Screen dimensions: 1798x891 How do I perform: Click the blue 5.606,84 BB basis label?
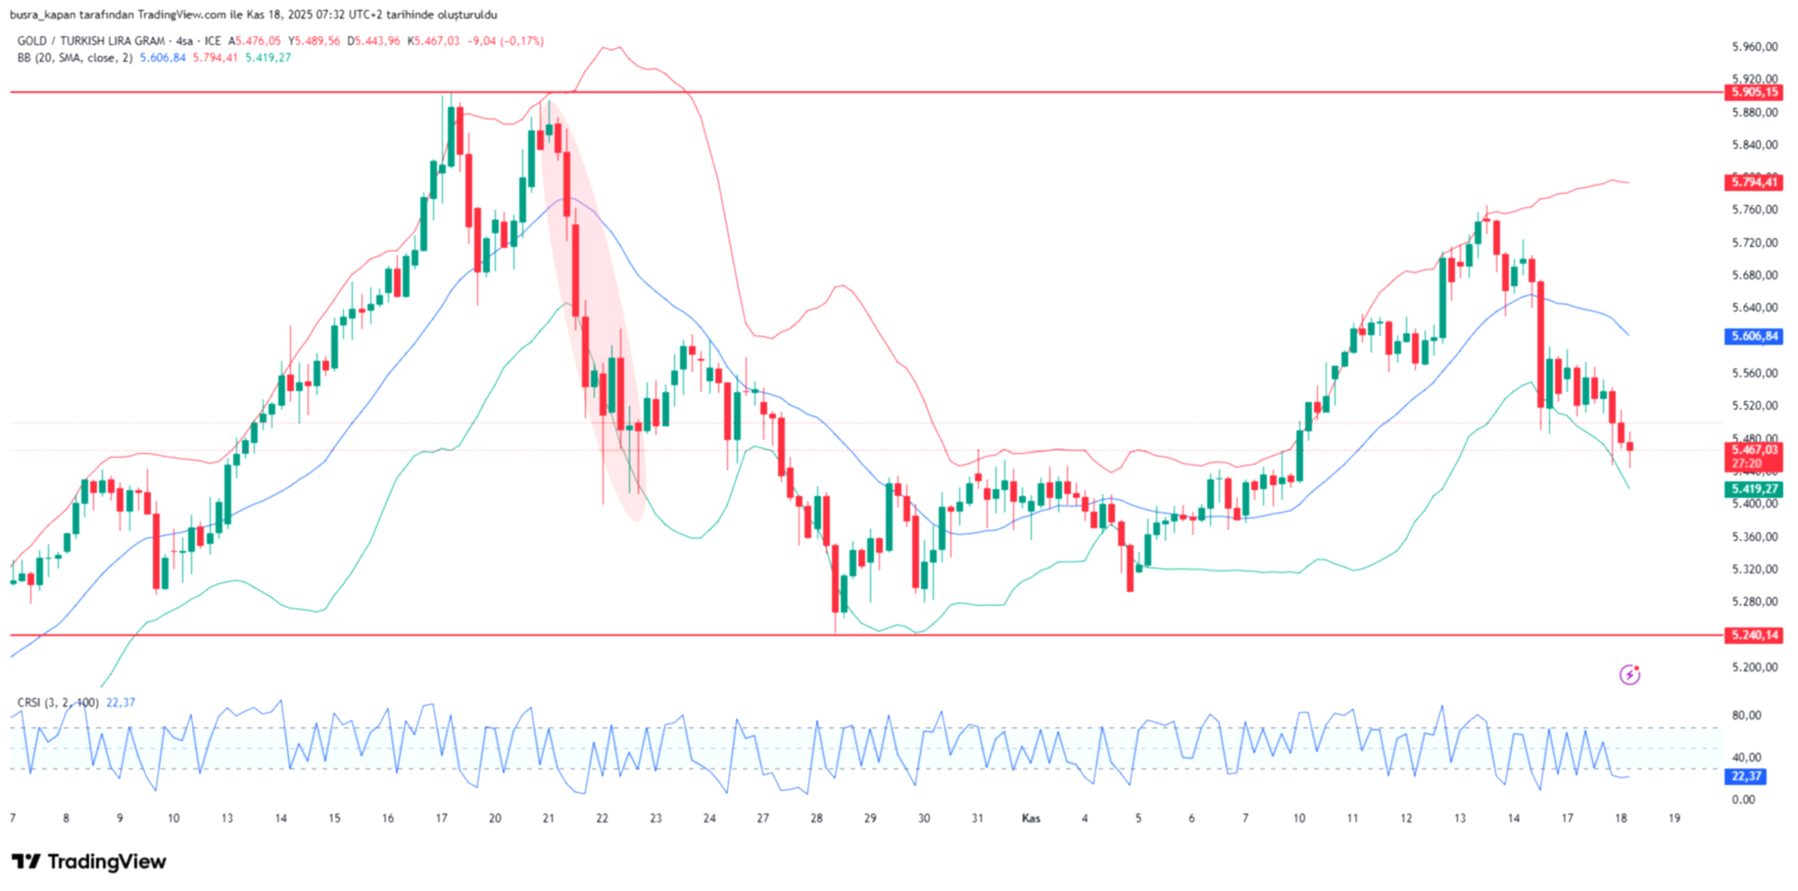(x=1753, y=336)
